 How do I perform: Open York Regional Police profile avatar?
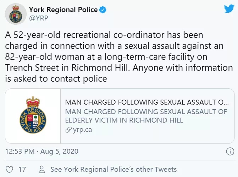16,14
